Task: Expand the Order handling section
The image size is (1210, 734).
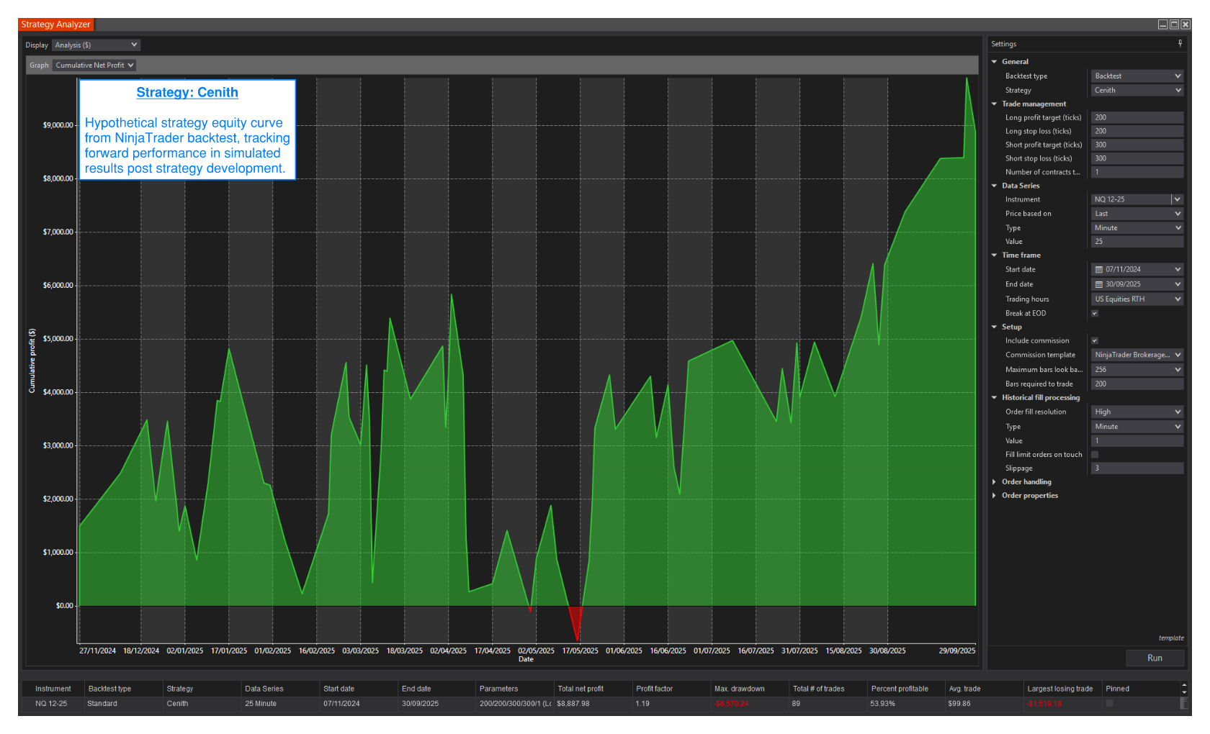Action: (995, 482)
